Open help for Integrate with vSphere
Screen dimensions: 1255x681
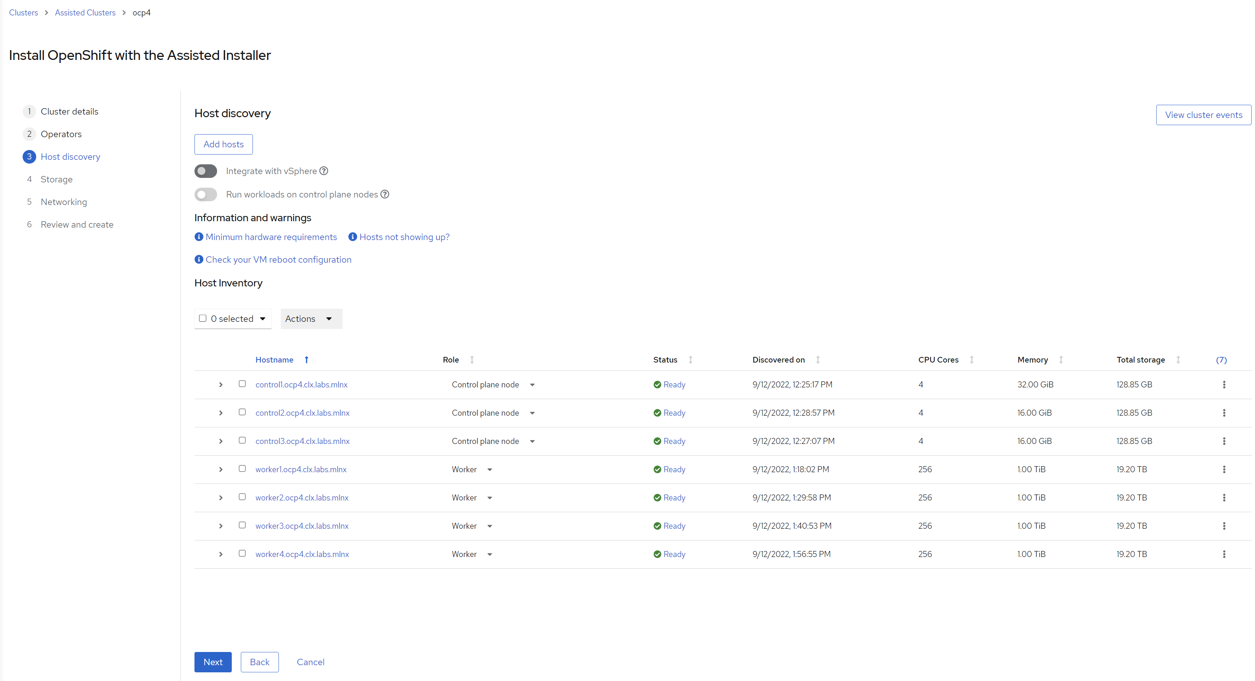[x=323, y=171]
